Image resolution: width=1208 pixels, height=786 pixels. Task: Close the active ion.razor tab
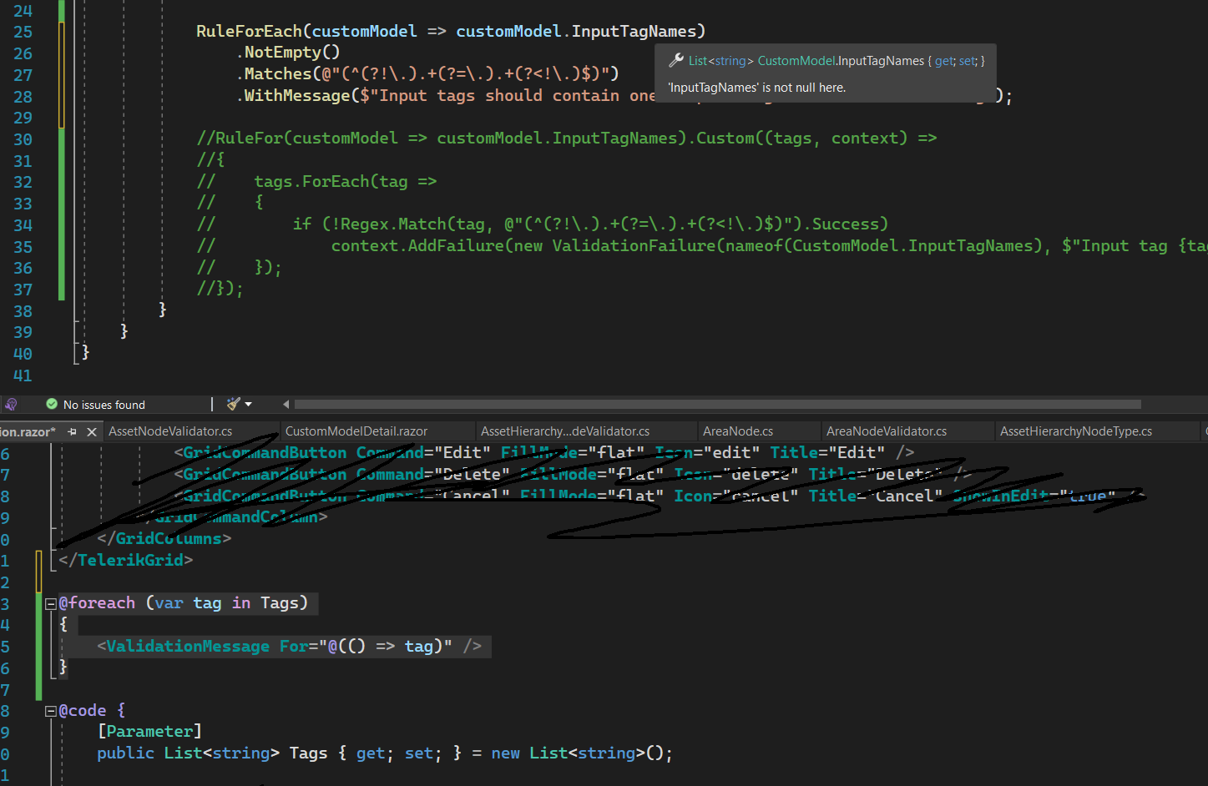click(91, 431)
